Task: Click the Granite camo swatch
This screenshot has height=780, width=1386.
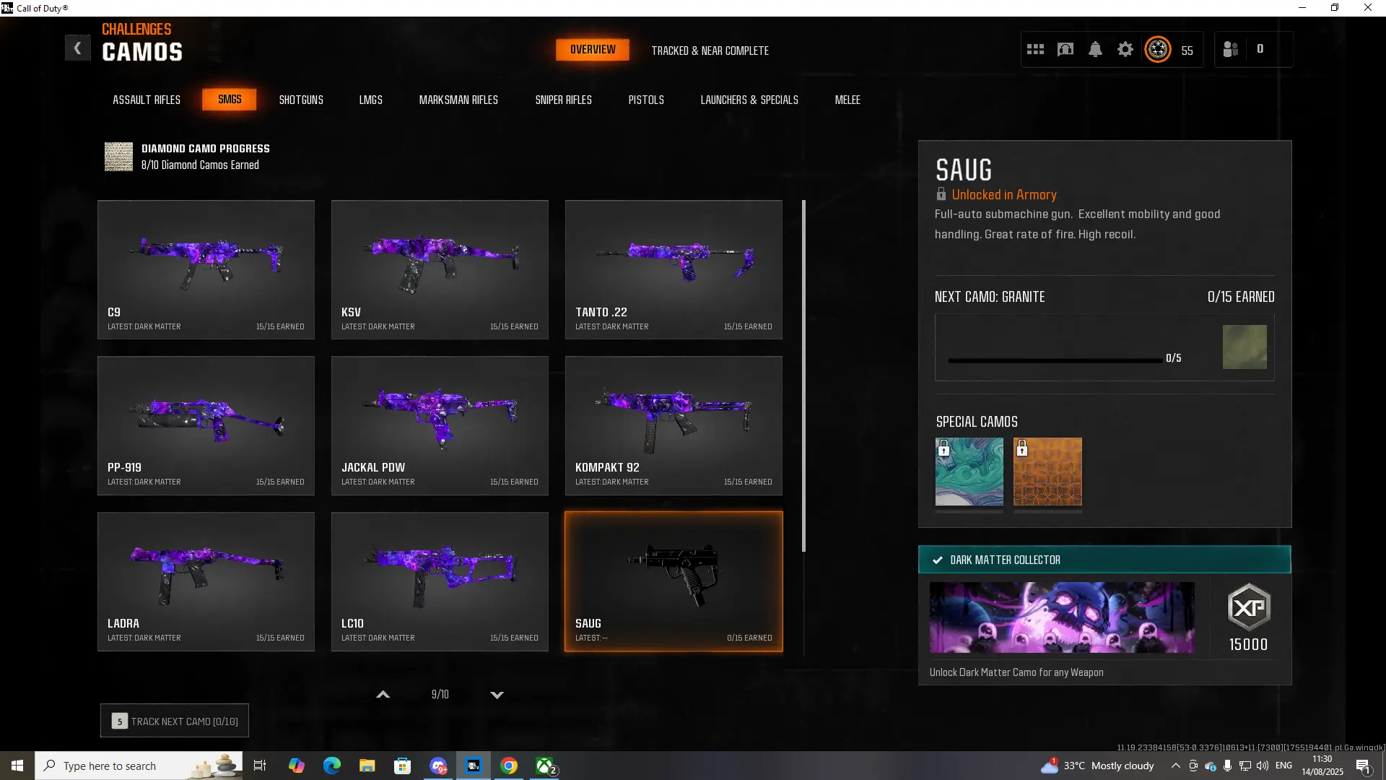Action: pos(1244,347)
